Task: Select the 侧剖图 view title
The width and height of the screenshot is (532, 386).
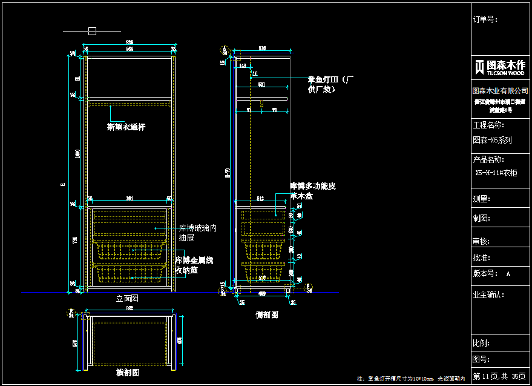Action: click(x=267, y=314)
